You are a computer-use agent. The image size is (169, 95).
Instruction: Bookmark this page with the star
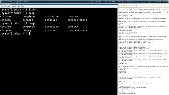159,9
